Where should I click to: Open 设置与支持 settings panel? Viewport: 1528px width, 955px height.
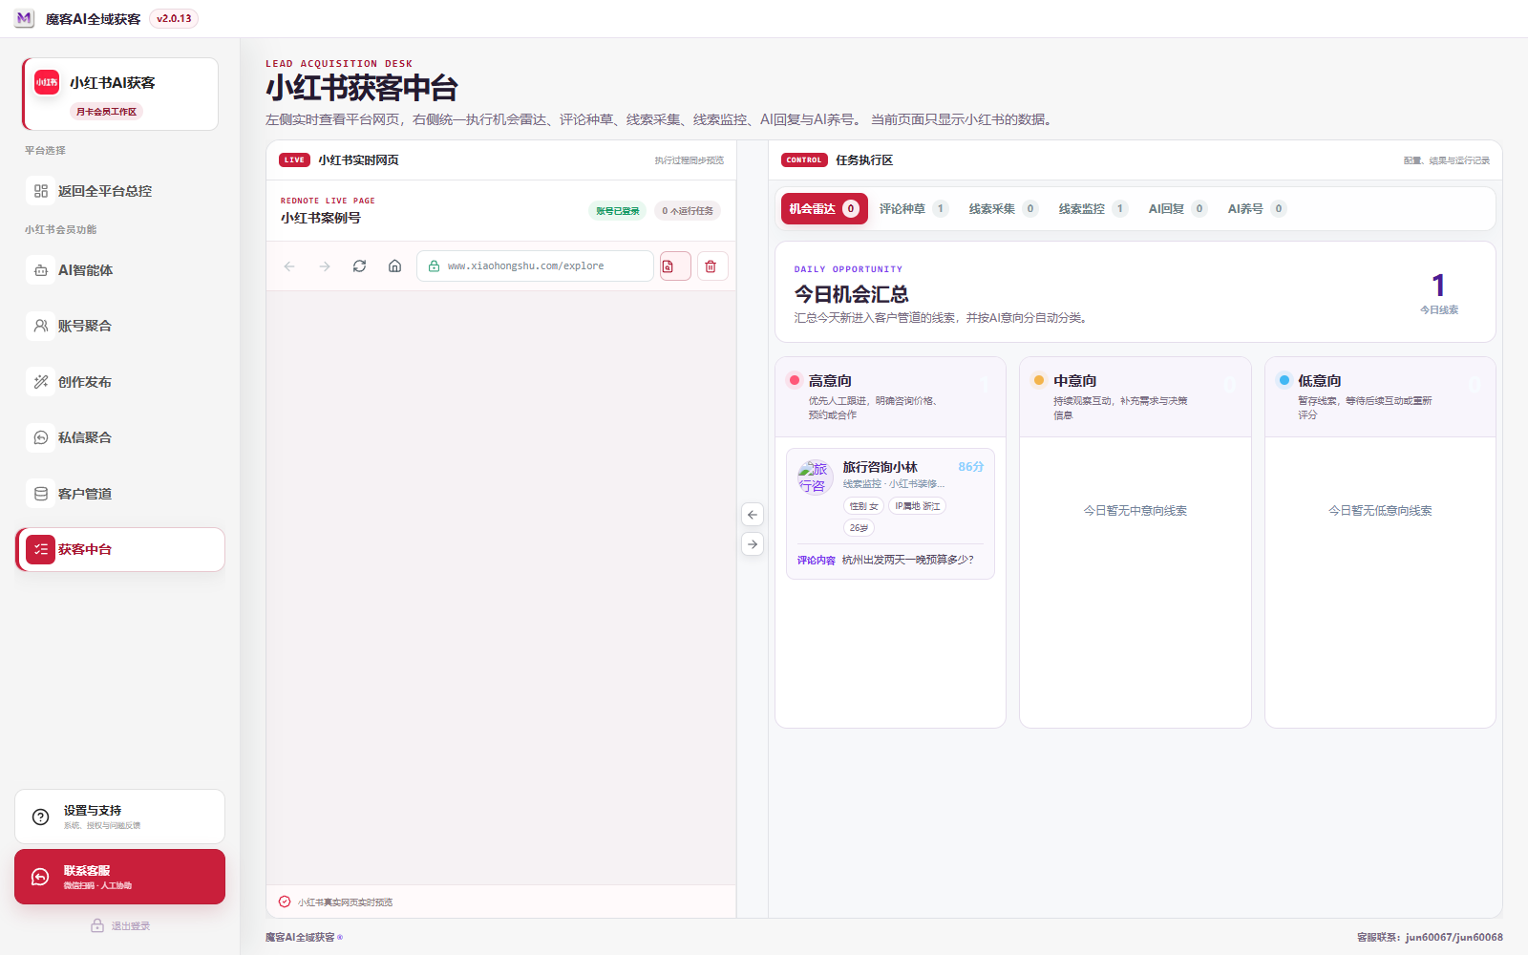(120, 817)
